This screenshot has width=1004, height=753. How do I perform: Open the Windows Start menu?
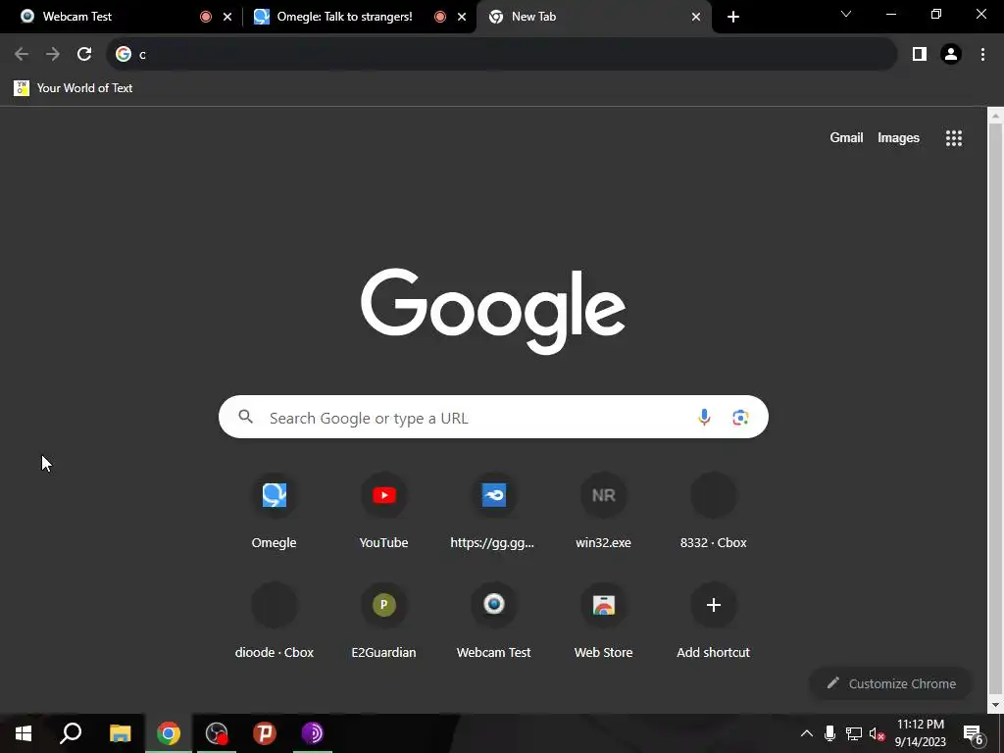(x=24, y=733)
